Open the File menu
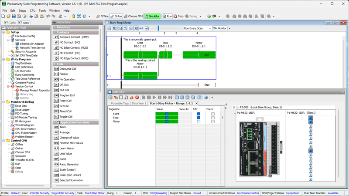This screenshot has height=196, width=349. point(4,10)
